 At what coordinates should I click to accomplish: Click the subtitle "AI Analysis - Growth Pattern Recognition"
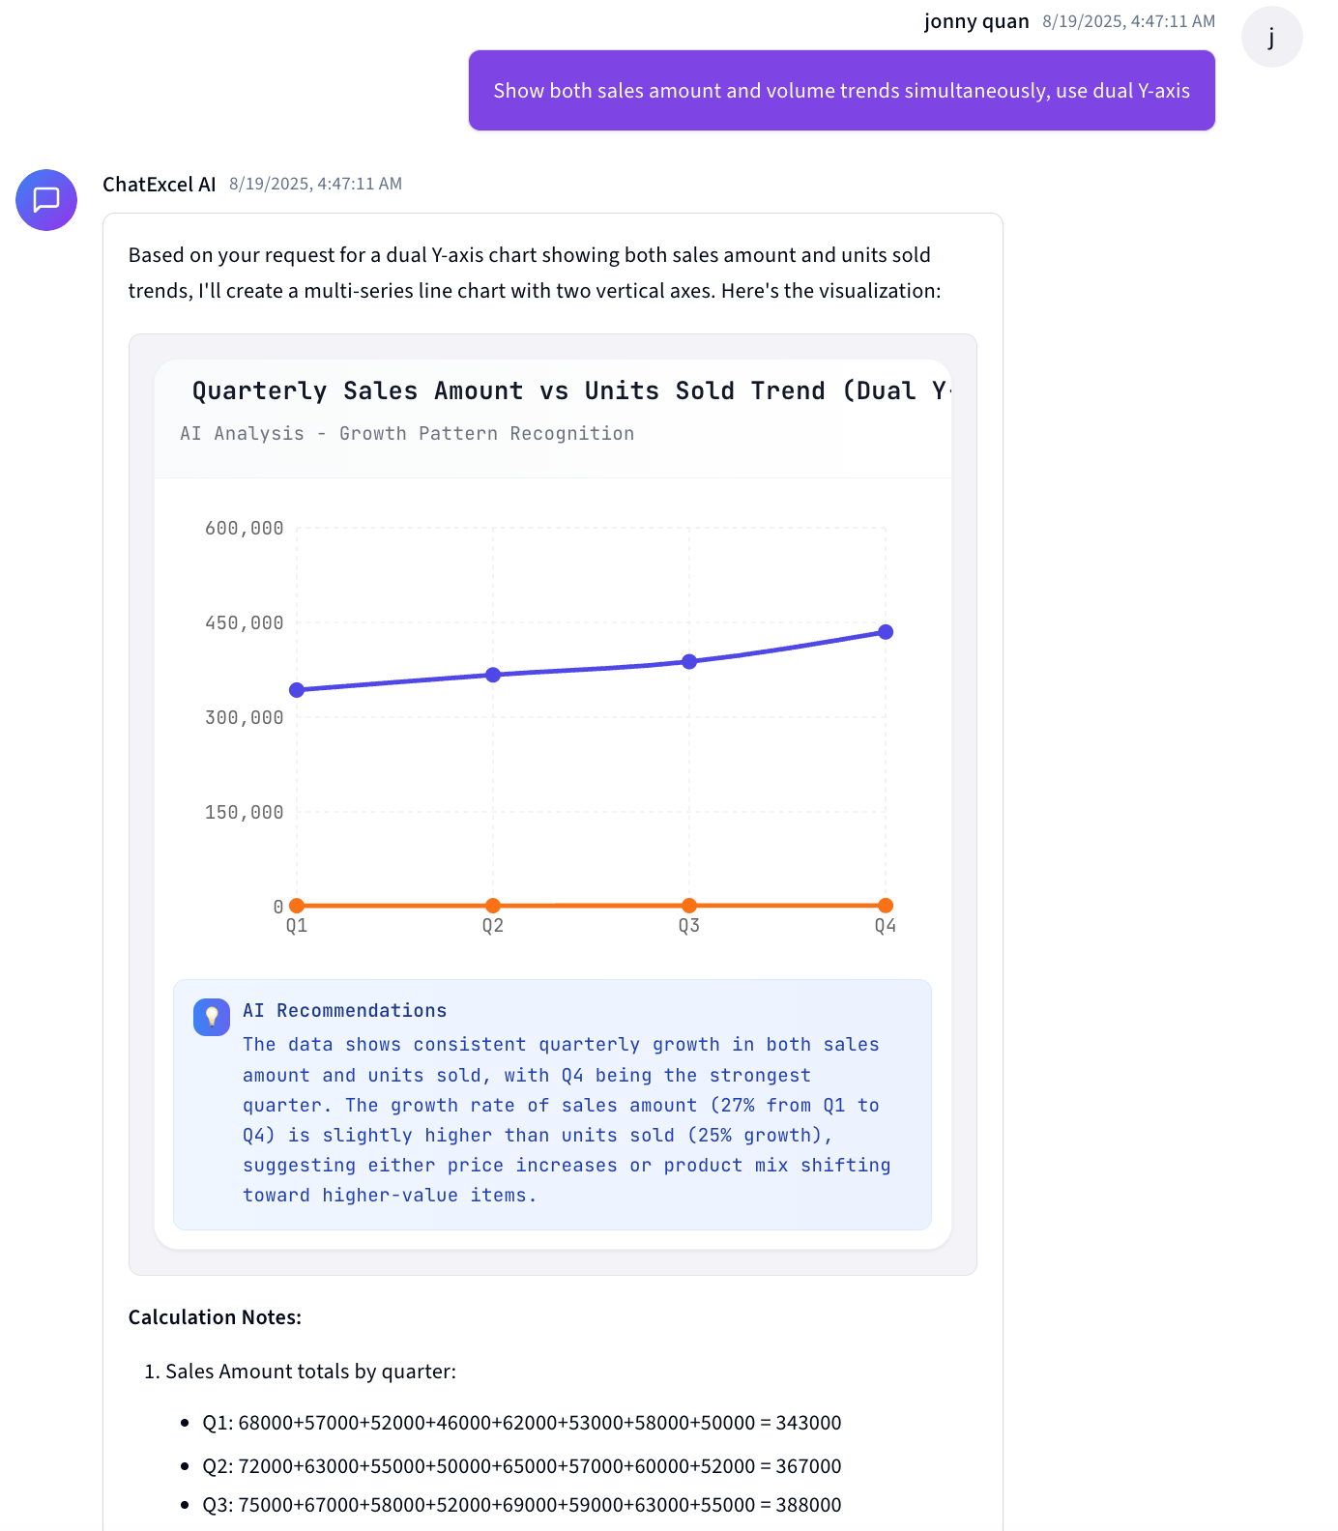pyautogui.click(x=407, y=433)
